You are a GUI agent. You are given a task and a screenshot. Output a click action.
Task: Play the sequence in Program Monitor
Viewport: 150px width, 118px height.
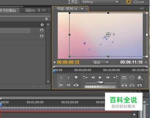(x=100, y=78)
